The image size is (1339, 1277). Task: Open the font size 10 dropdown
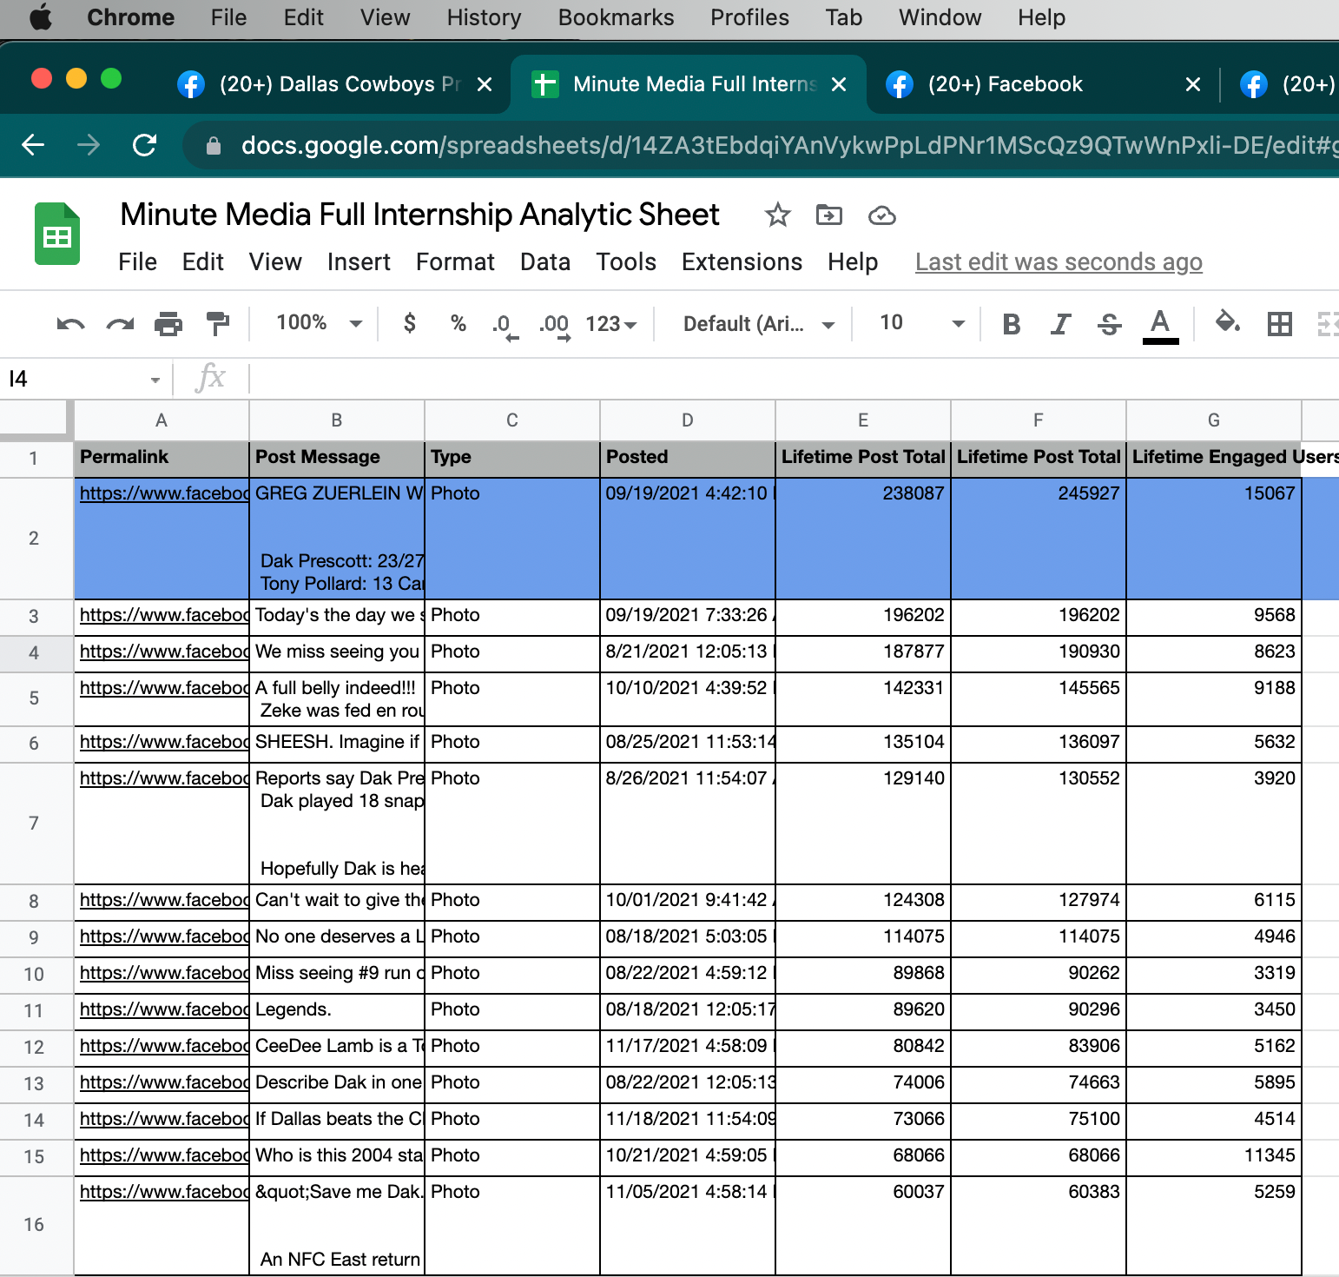point(921,323)
